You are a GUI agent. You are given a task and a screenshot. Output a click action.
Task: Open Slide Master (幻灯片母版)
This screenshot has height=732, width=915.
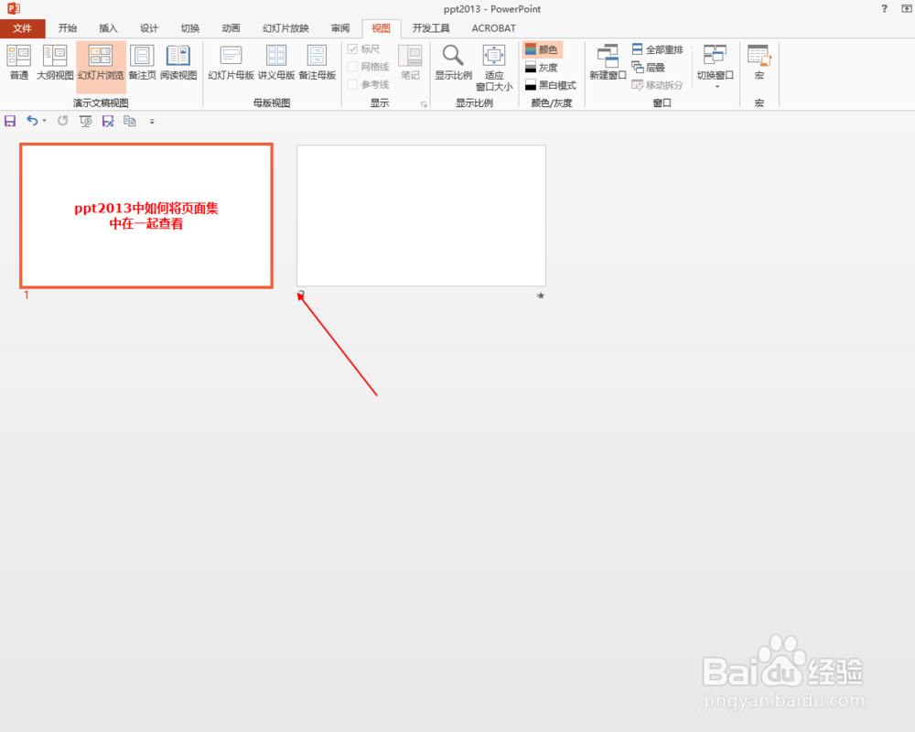click(231, 63)
